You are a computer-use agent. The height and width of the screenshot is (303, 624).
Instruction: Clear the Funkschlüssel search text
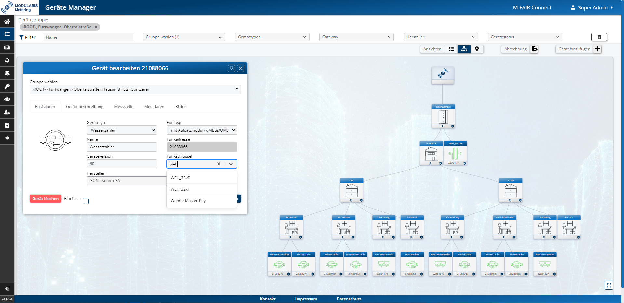coord(219,164)
